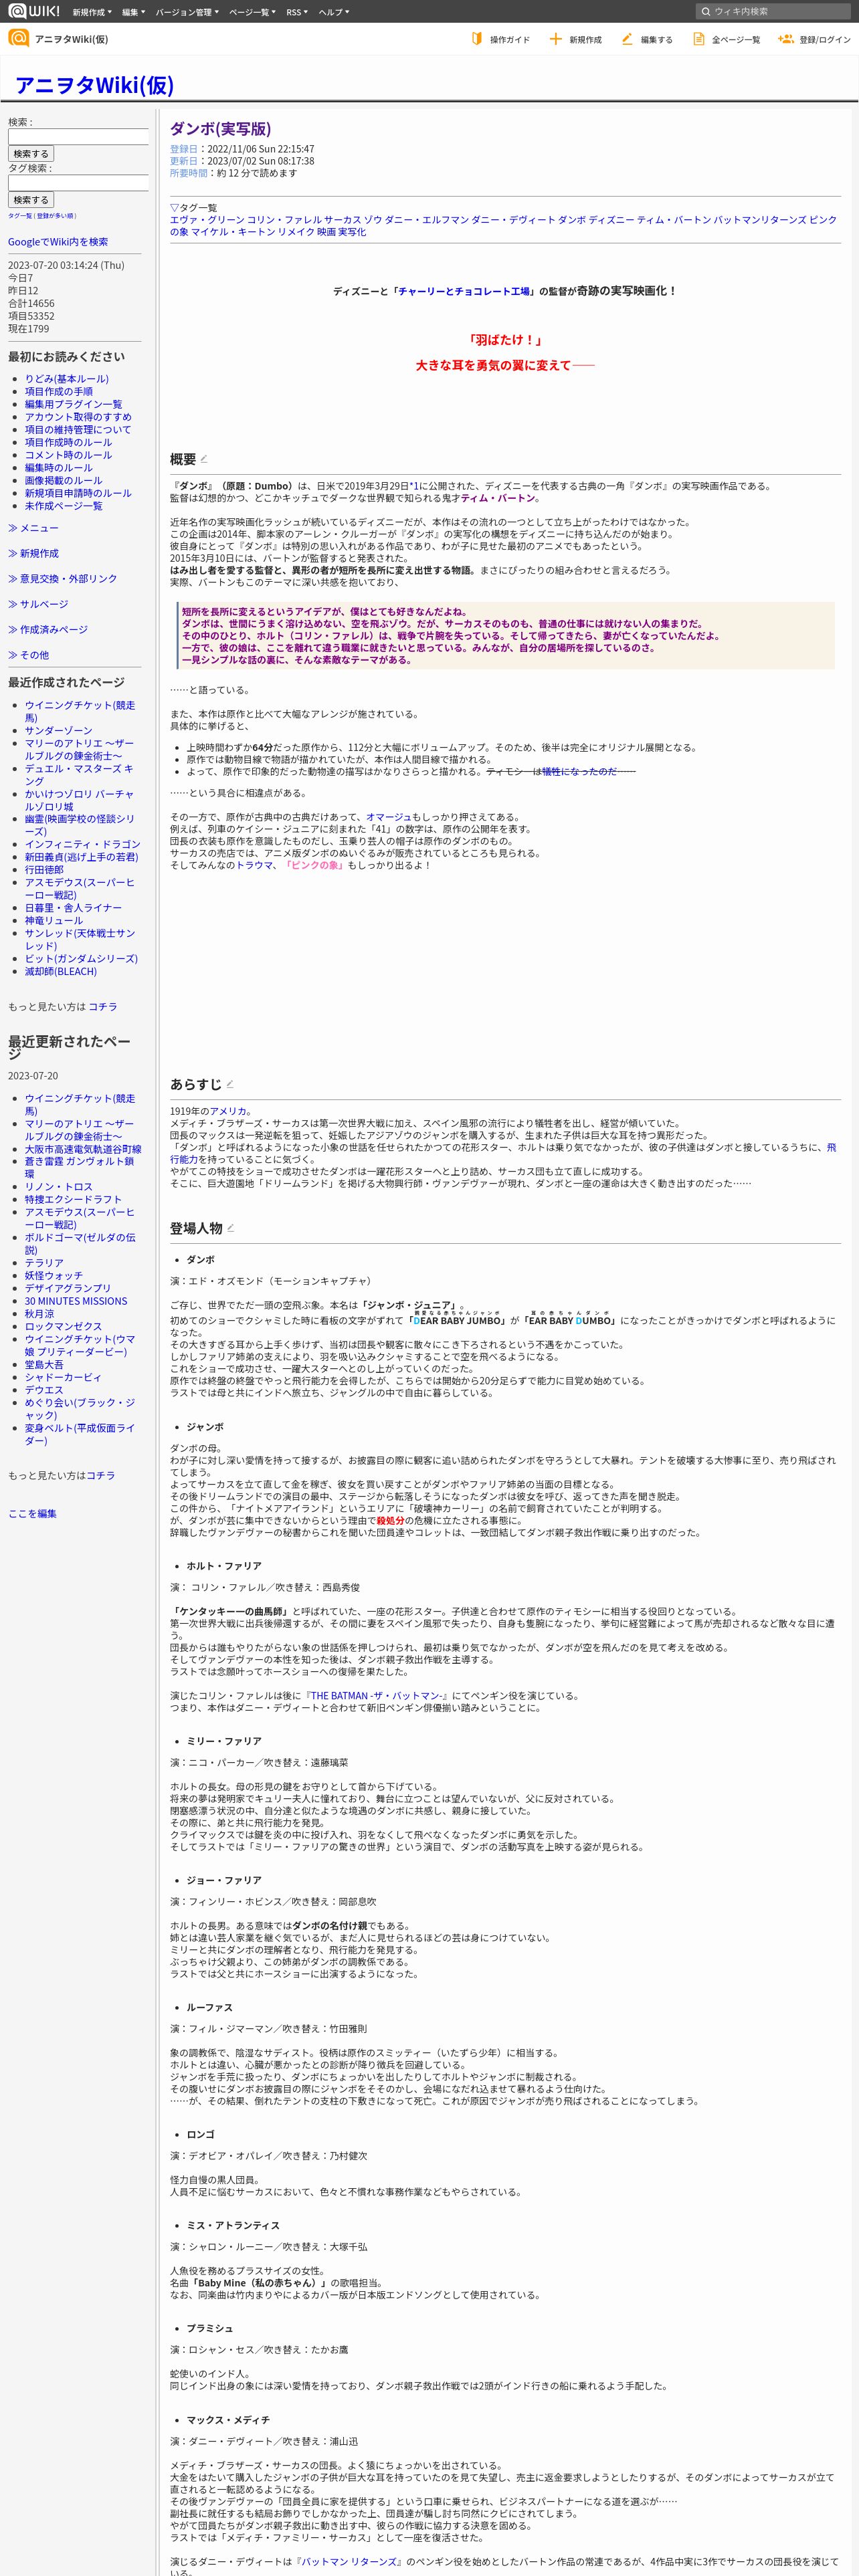The width and height of the screenshot is (859, 2576).
Task: Open コチラ link under recently created pages
Action: click(103, 1007)
